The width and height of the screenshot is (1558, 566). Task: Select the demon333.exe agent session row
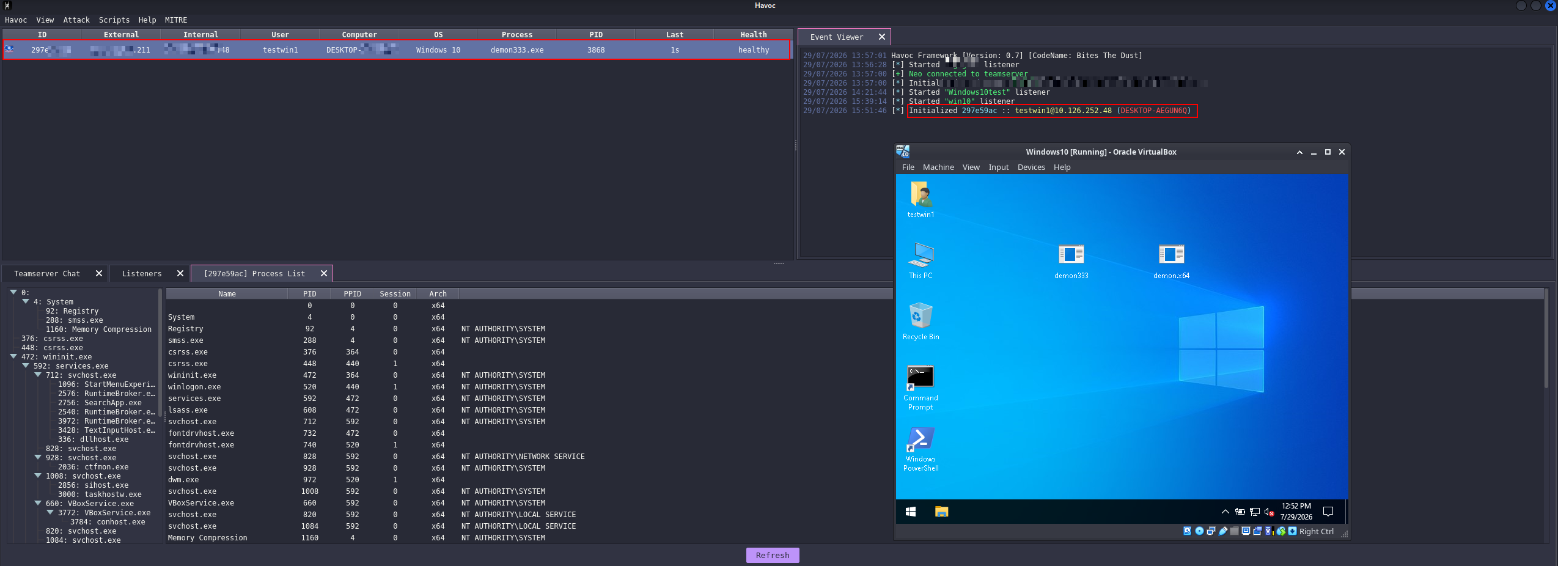pyautogui.click(x=397, y=50)
